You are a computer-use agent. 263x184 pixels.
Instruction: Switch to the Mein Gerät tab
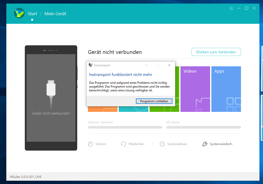coord(55,14)
